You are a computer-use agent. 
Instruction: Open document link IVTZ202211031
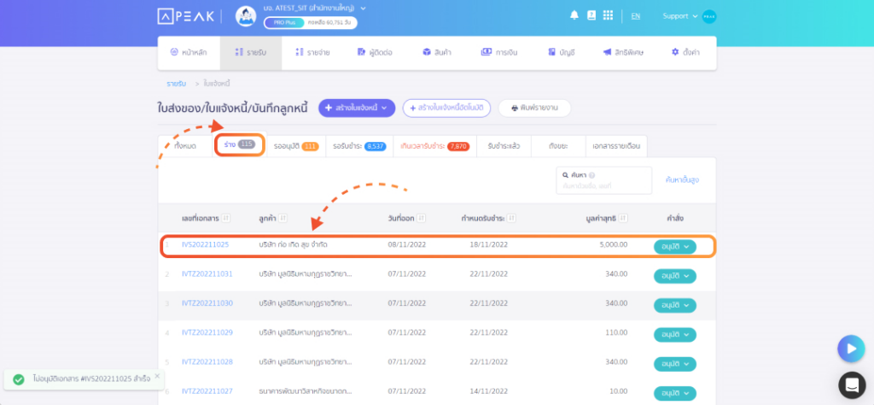207,274
